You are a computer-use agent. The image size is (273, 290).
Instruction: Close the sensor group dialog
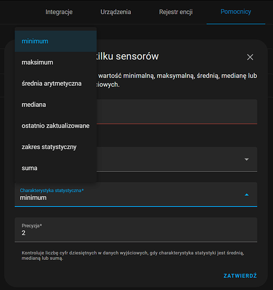click(x=250, y=57)
